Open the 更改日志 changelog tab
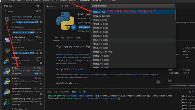 coord(70,38)
